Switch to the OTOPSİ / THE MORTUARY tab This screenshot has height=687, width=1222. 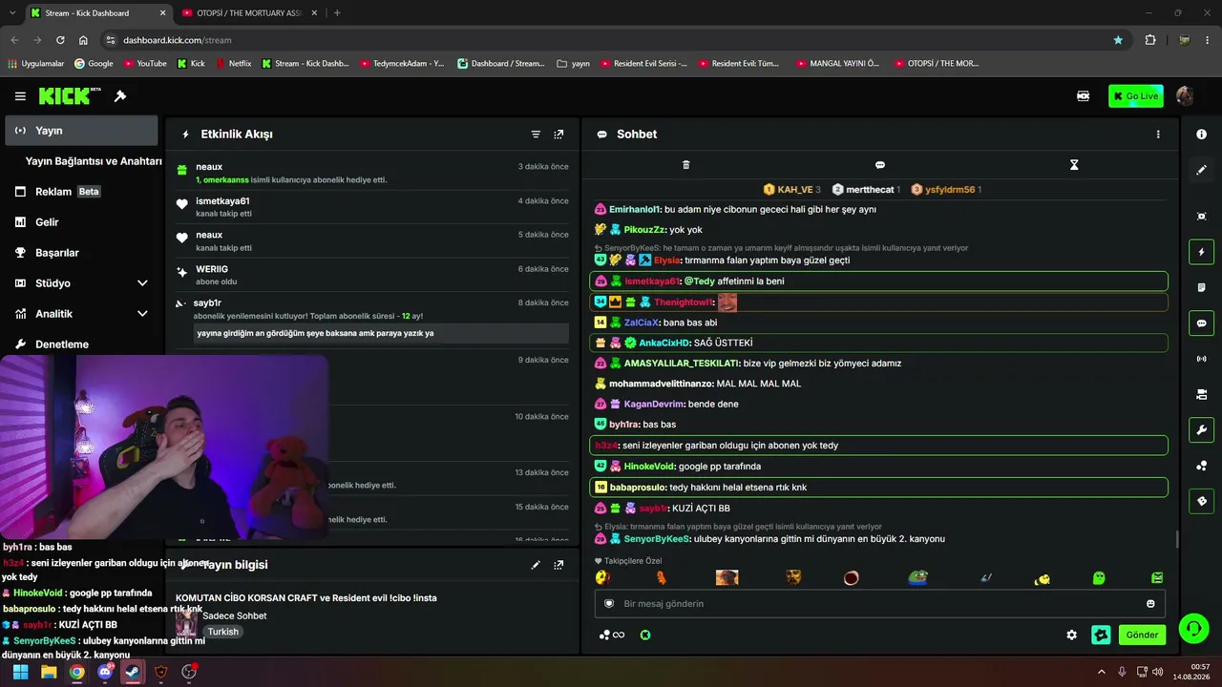(248, 13)
